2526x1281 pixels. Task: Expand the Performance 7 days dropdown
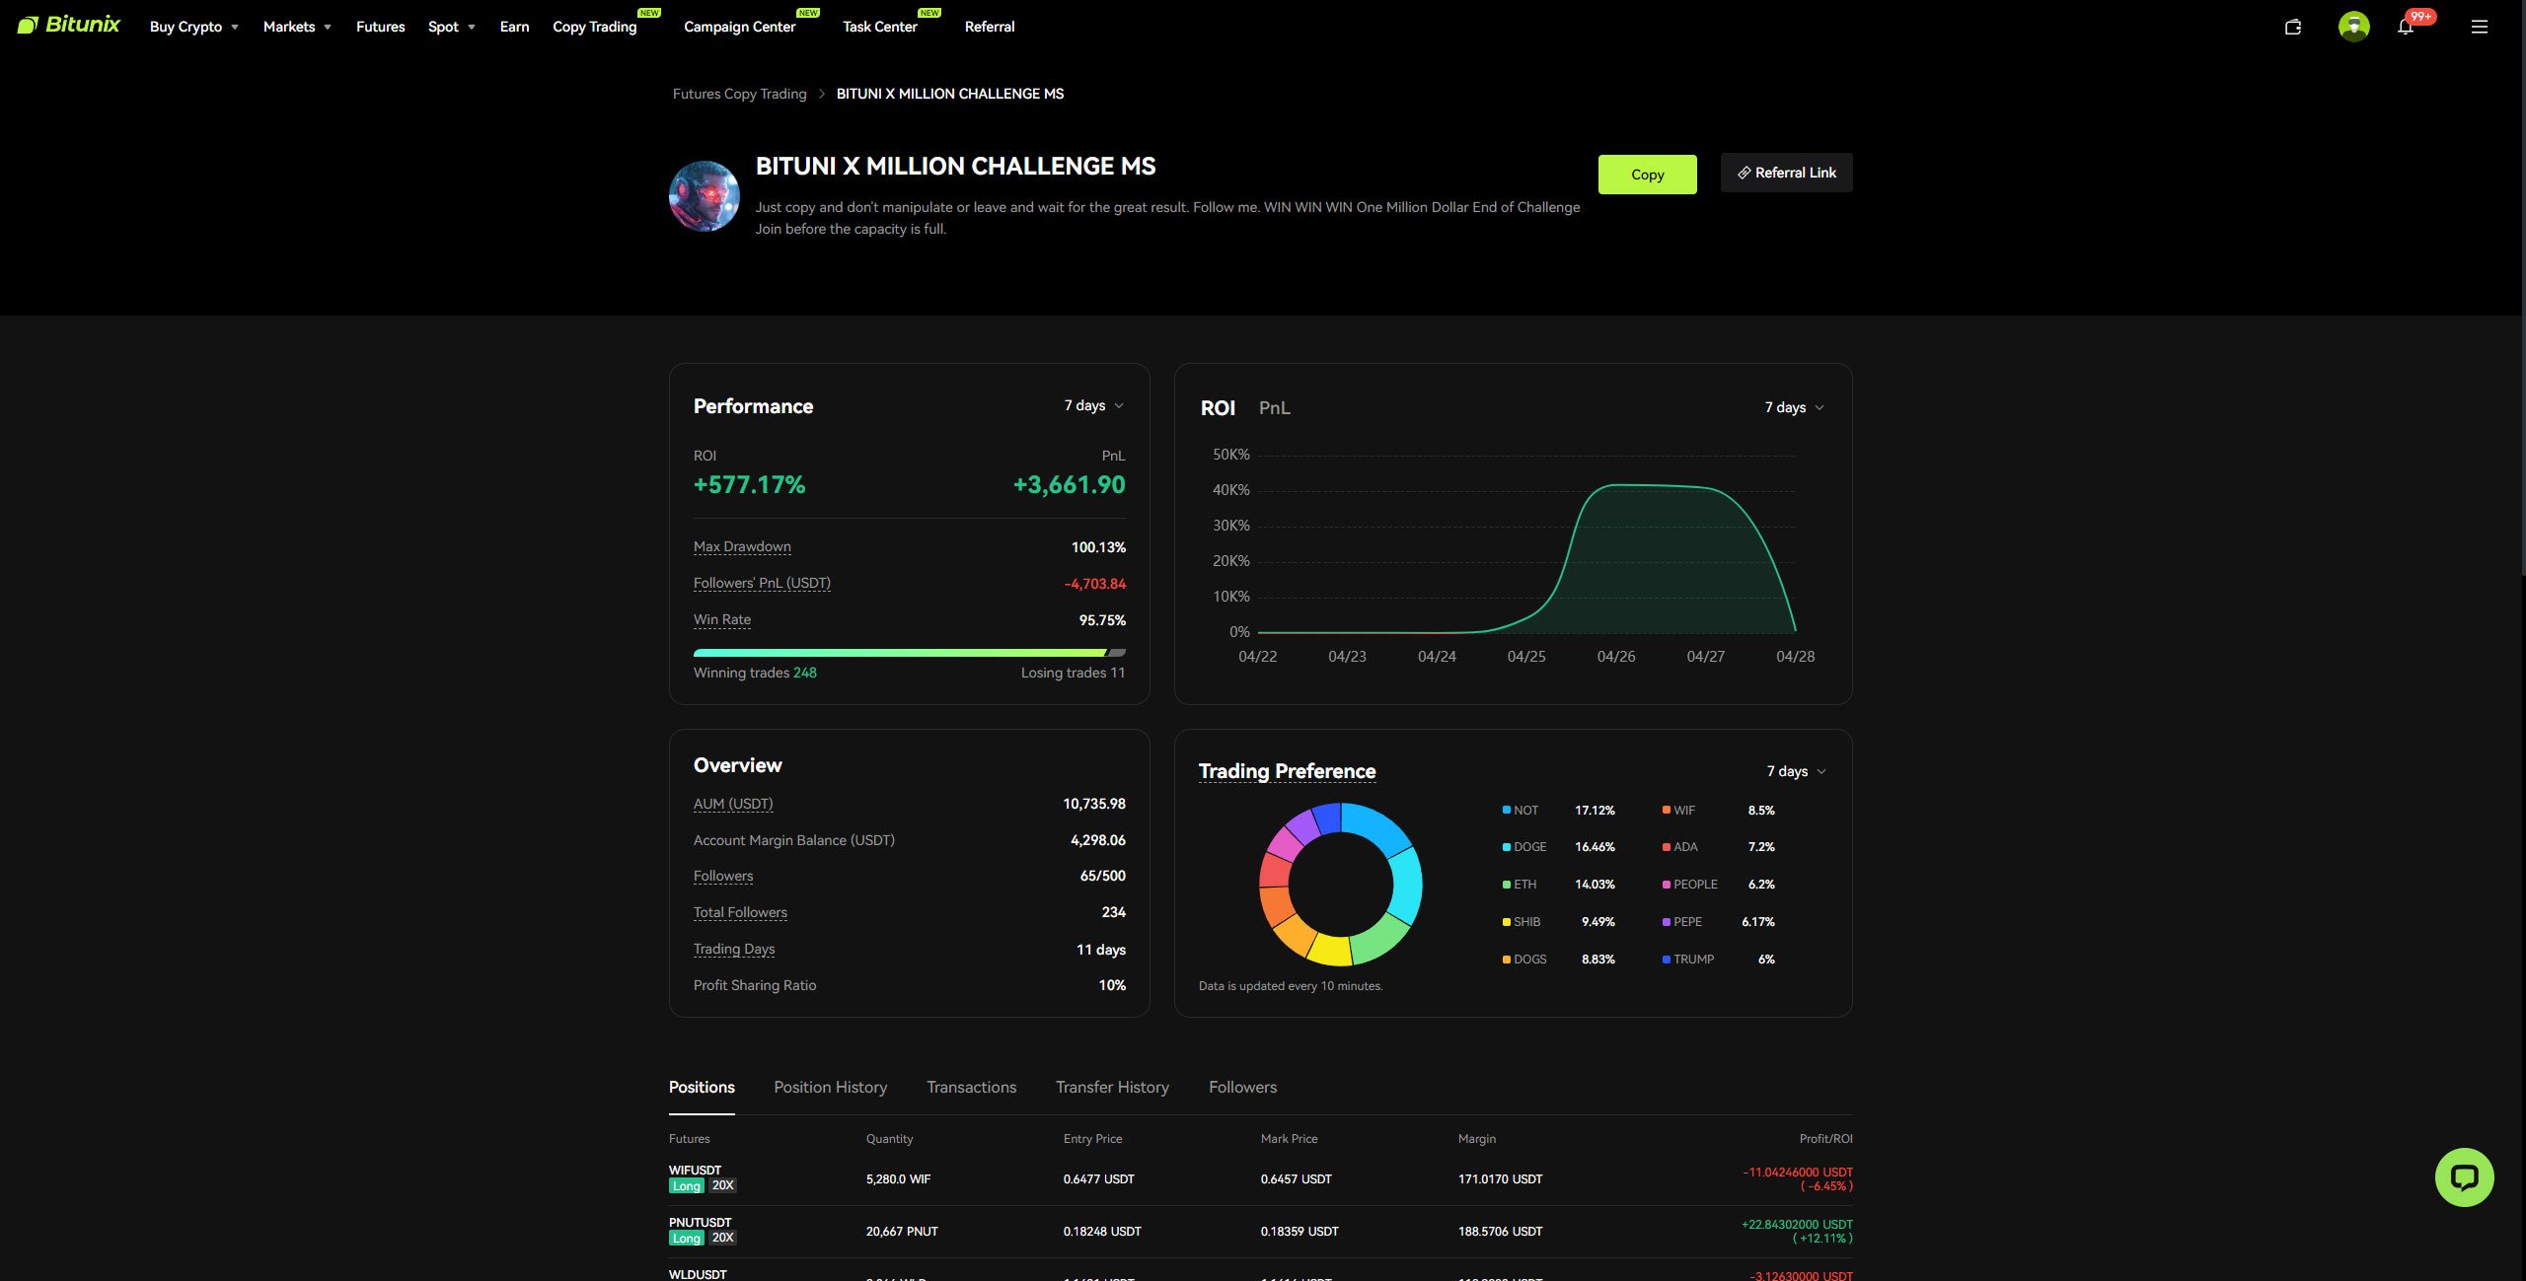click(x=1093, y=405)
